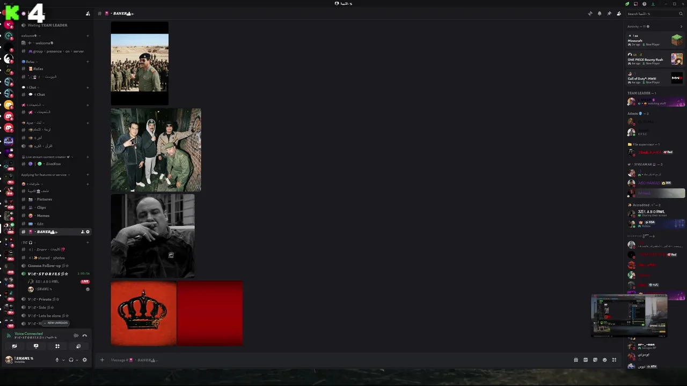The width and height of the screenshot is (687, 386).
Task: Click the LIVE badge on stream user
Action: click(x=85, y=281)
